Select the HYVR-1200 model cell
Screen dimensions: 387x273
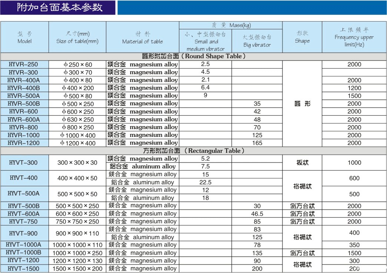point(24,143)
